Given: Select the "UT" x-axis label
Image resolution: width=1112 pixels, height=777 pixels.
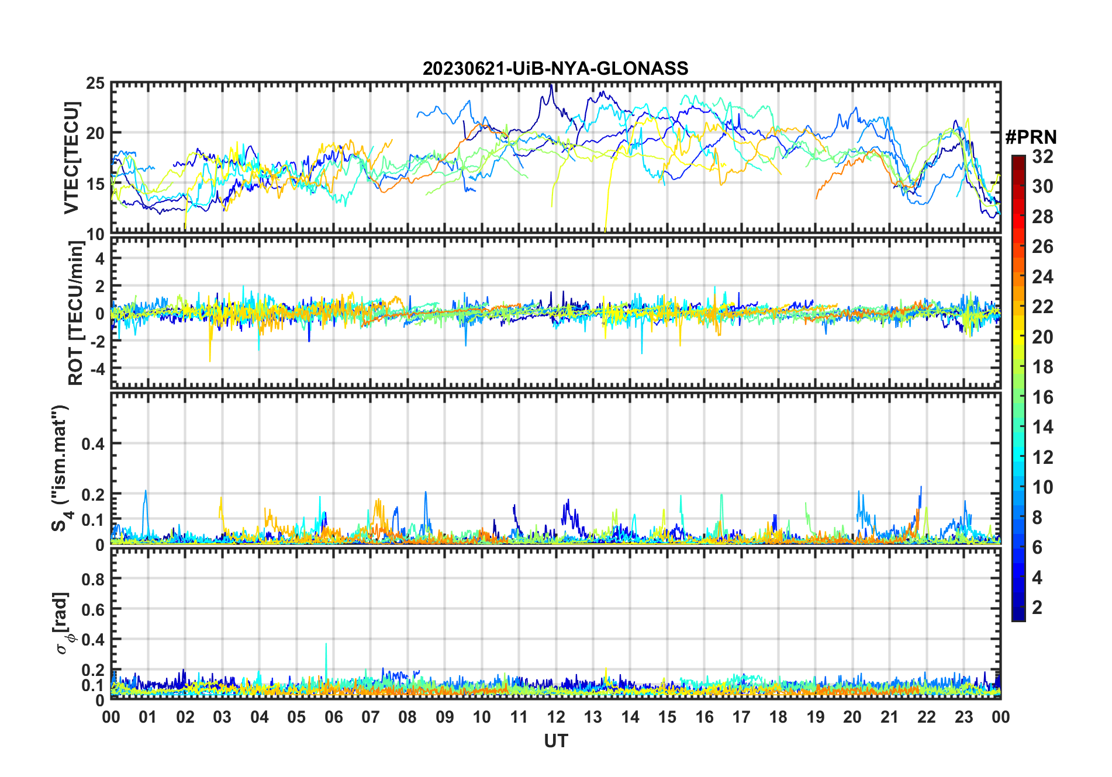Looking at the screenshot, I should 555,741.
